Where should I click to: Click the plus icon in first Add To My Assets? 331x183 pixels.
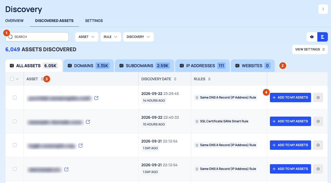click(274, 98)
